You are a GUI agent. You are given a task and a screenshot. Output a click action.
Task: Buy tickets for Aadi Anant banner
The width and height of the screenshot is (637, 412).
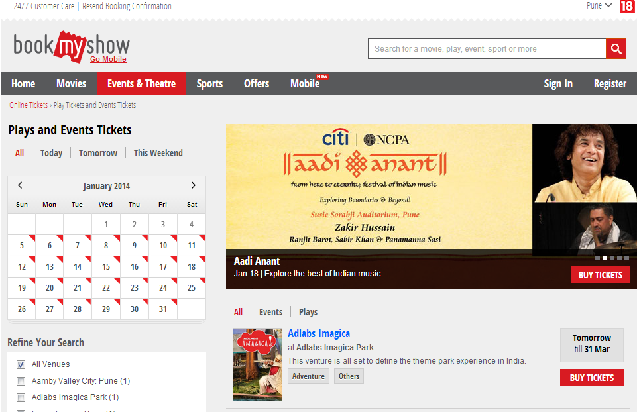point(601,275)
